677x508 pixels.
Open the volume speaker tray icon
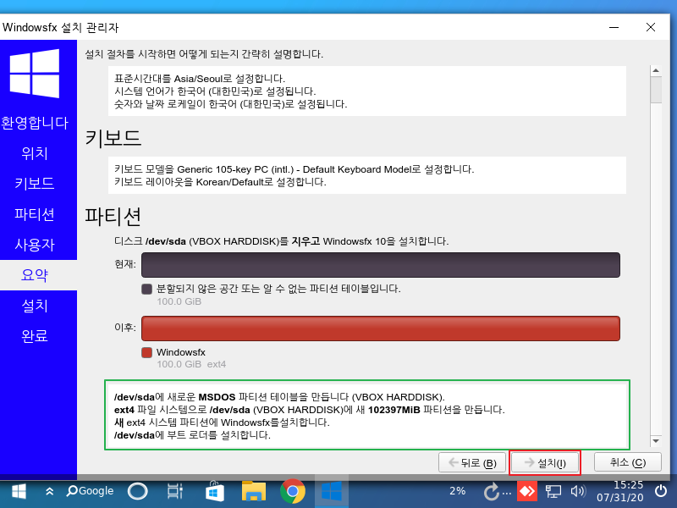(578, 491)
